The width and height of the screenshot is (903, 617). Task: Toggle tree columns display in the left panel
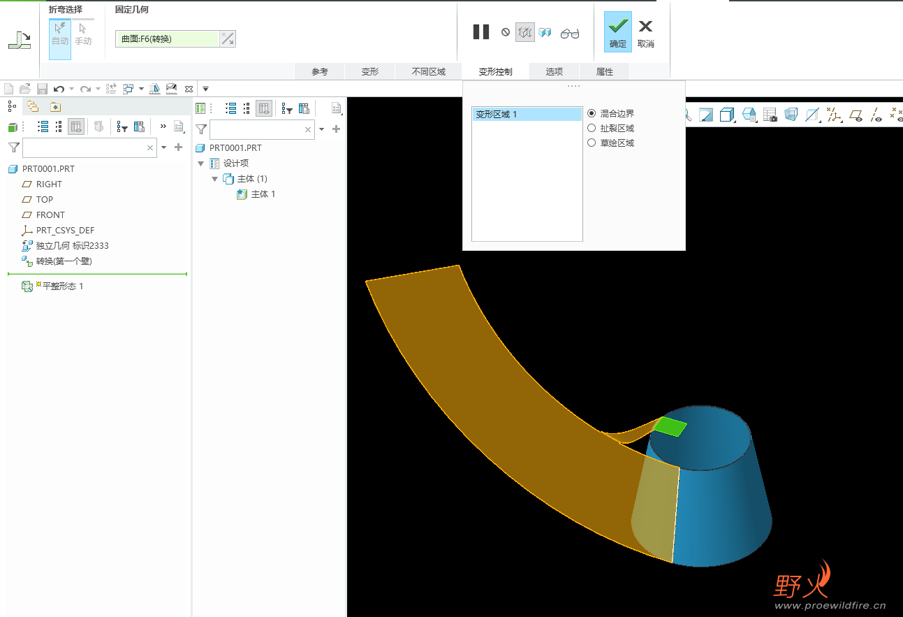(76, 126)
